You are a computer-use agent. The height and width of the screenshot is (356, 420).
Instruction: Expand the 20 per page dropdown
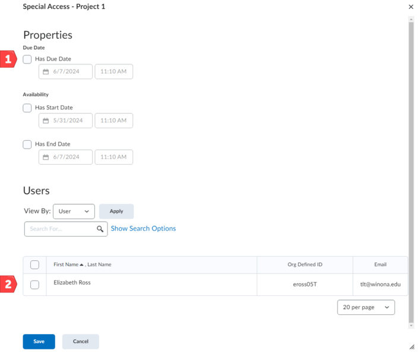pos(366,307)
